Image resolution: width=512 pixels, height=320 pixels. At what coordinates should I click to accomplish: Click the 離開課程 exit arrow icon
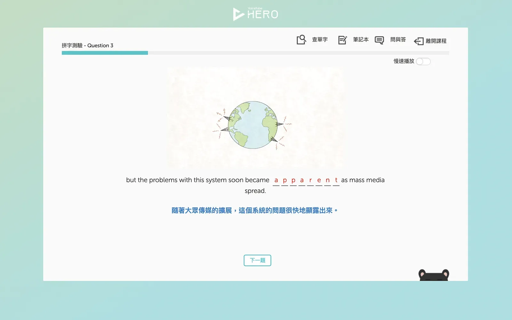coord(419,41)
